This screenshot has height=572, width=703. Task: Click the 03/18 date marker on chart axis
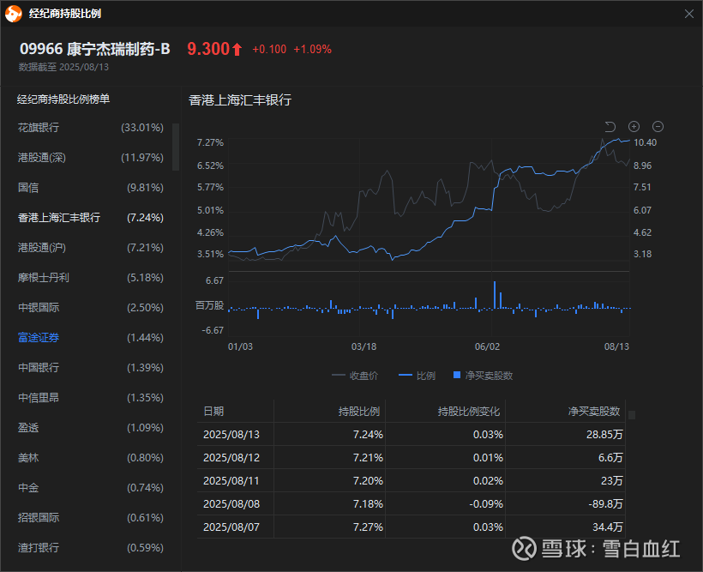tap(364, 346)
